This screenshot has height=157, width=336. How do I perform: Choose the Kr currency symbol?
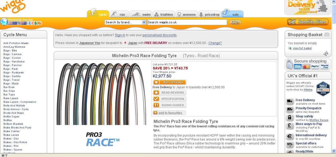tap(39, 23)
